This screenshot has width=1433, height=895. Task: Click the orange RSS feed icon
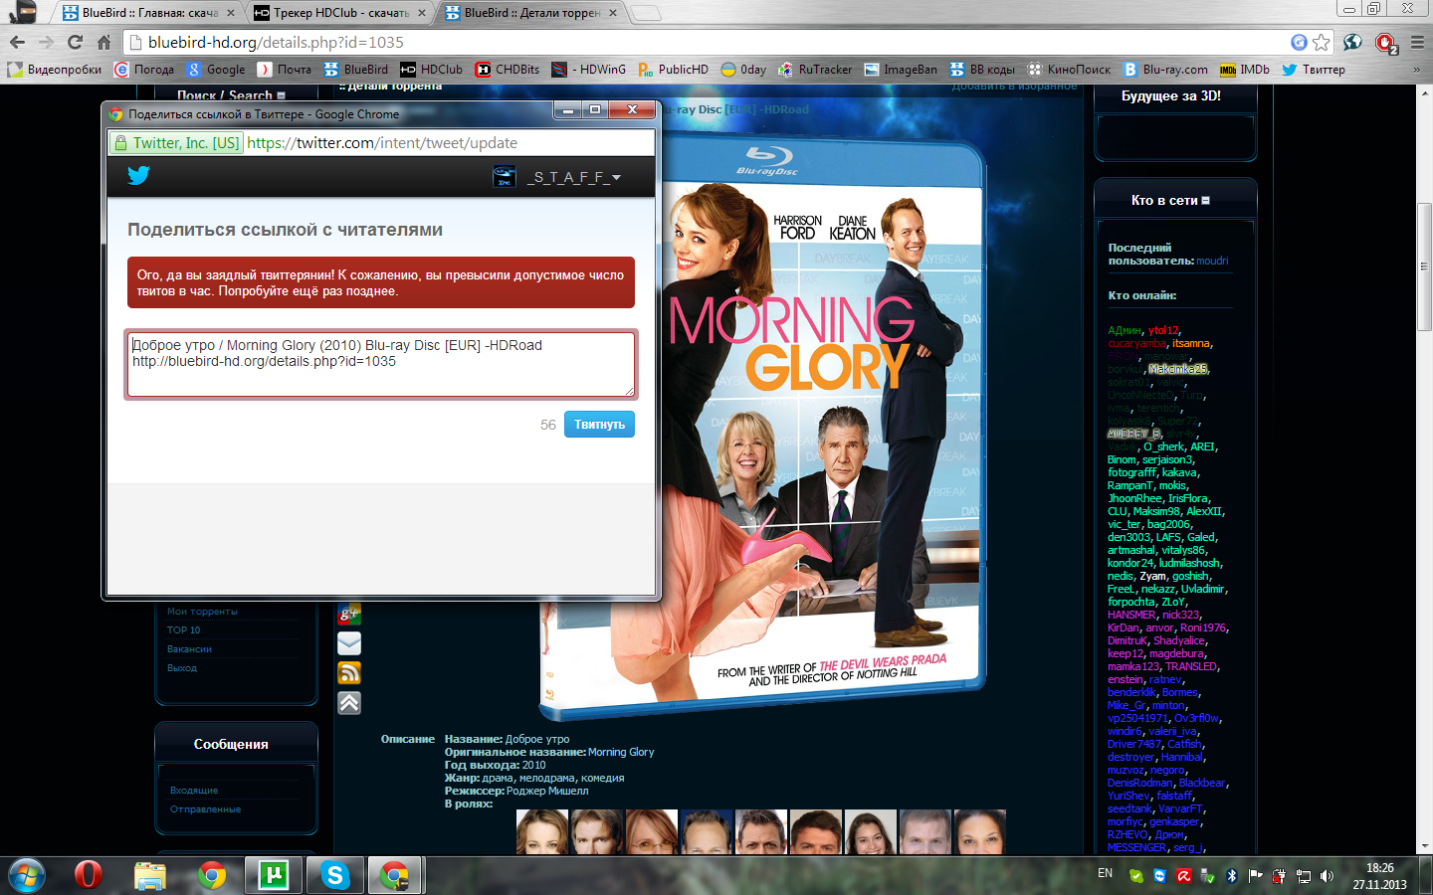349,673
